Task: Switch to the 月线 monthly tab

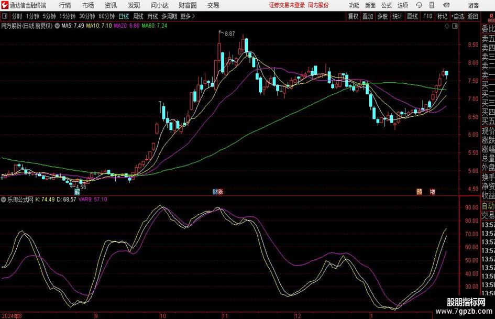Action: (x=153, y=16)
